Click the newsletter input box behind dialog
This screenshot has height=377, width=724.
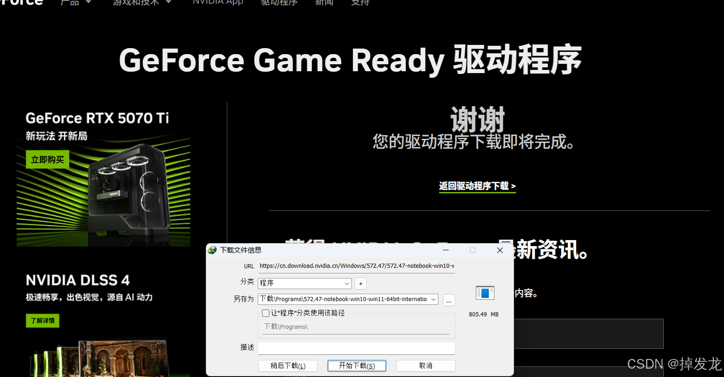click(x=588, y=334)
